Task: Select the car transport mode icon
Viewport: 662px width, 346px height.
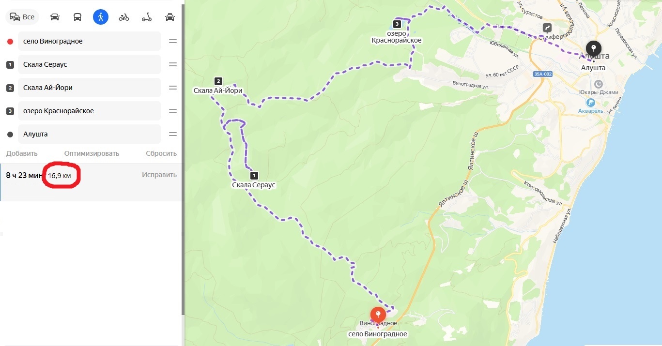Action: point(55,17)
